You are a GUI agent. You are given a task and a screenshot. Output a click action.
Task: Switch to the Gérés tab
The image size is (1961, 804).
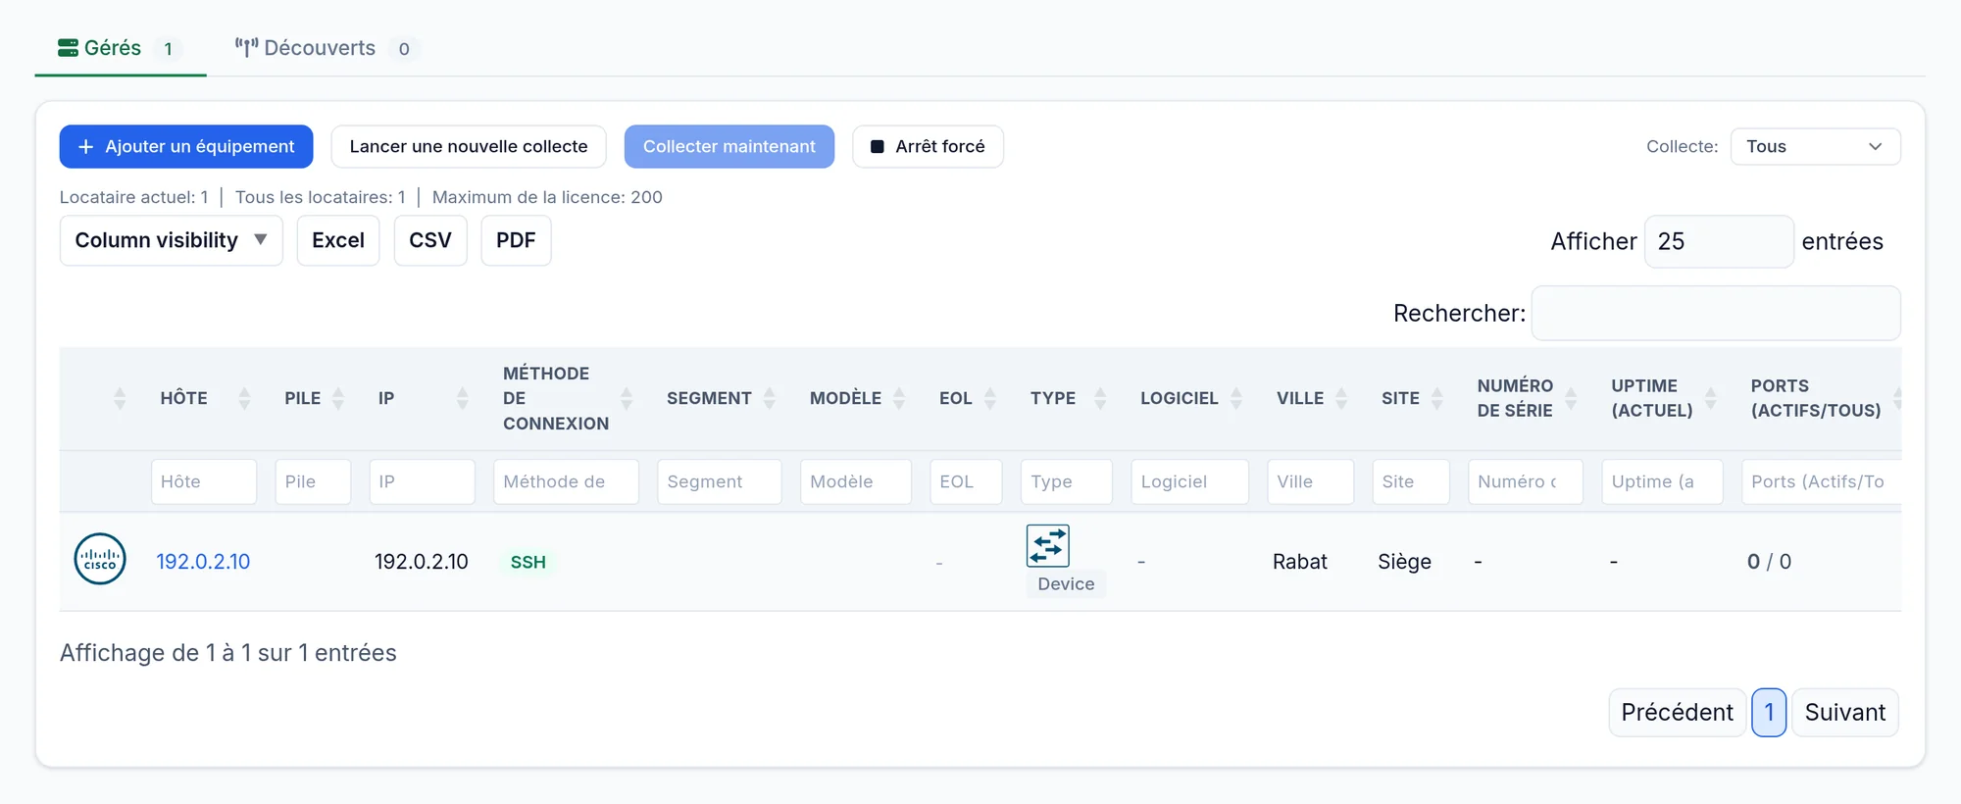(120, 48)
